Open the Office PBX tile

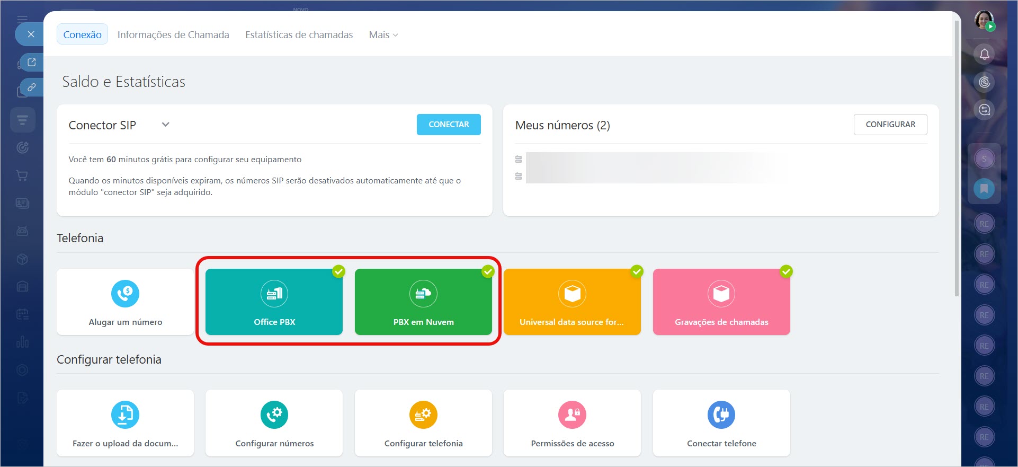(x=274, y=302)
